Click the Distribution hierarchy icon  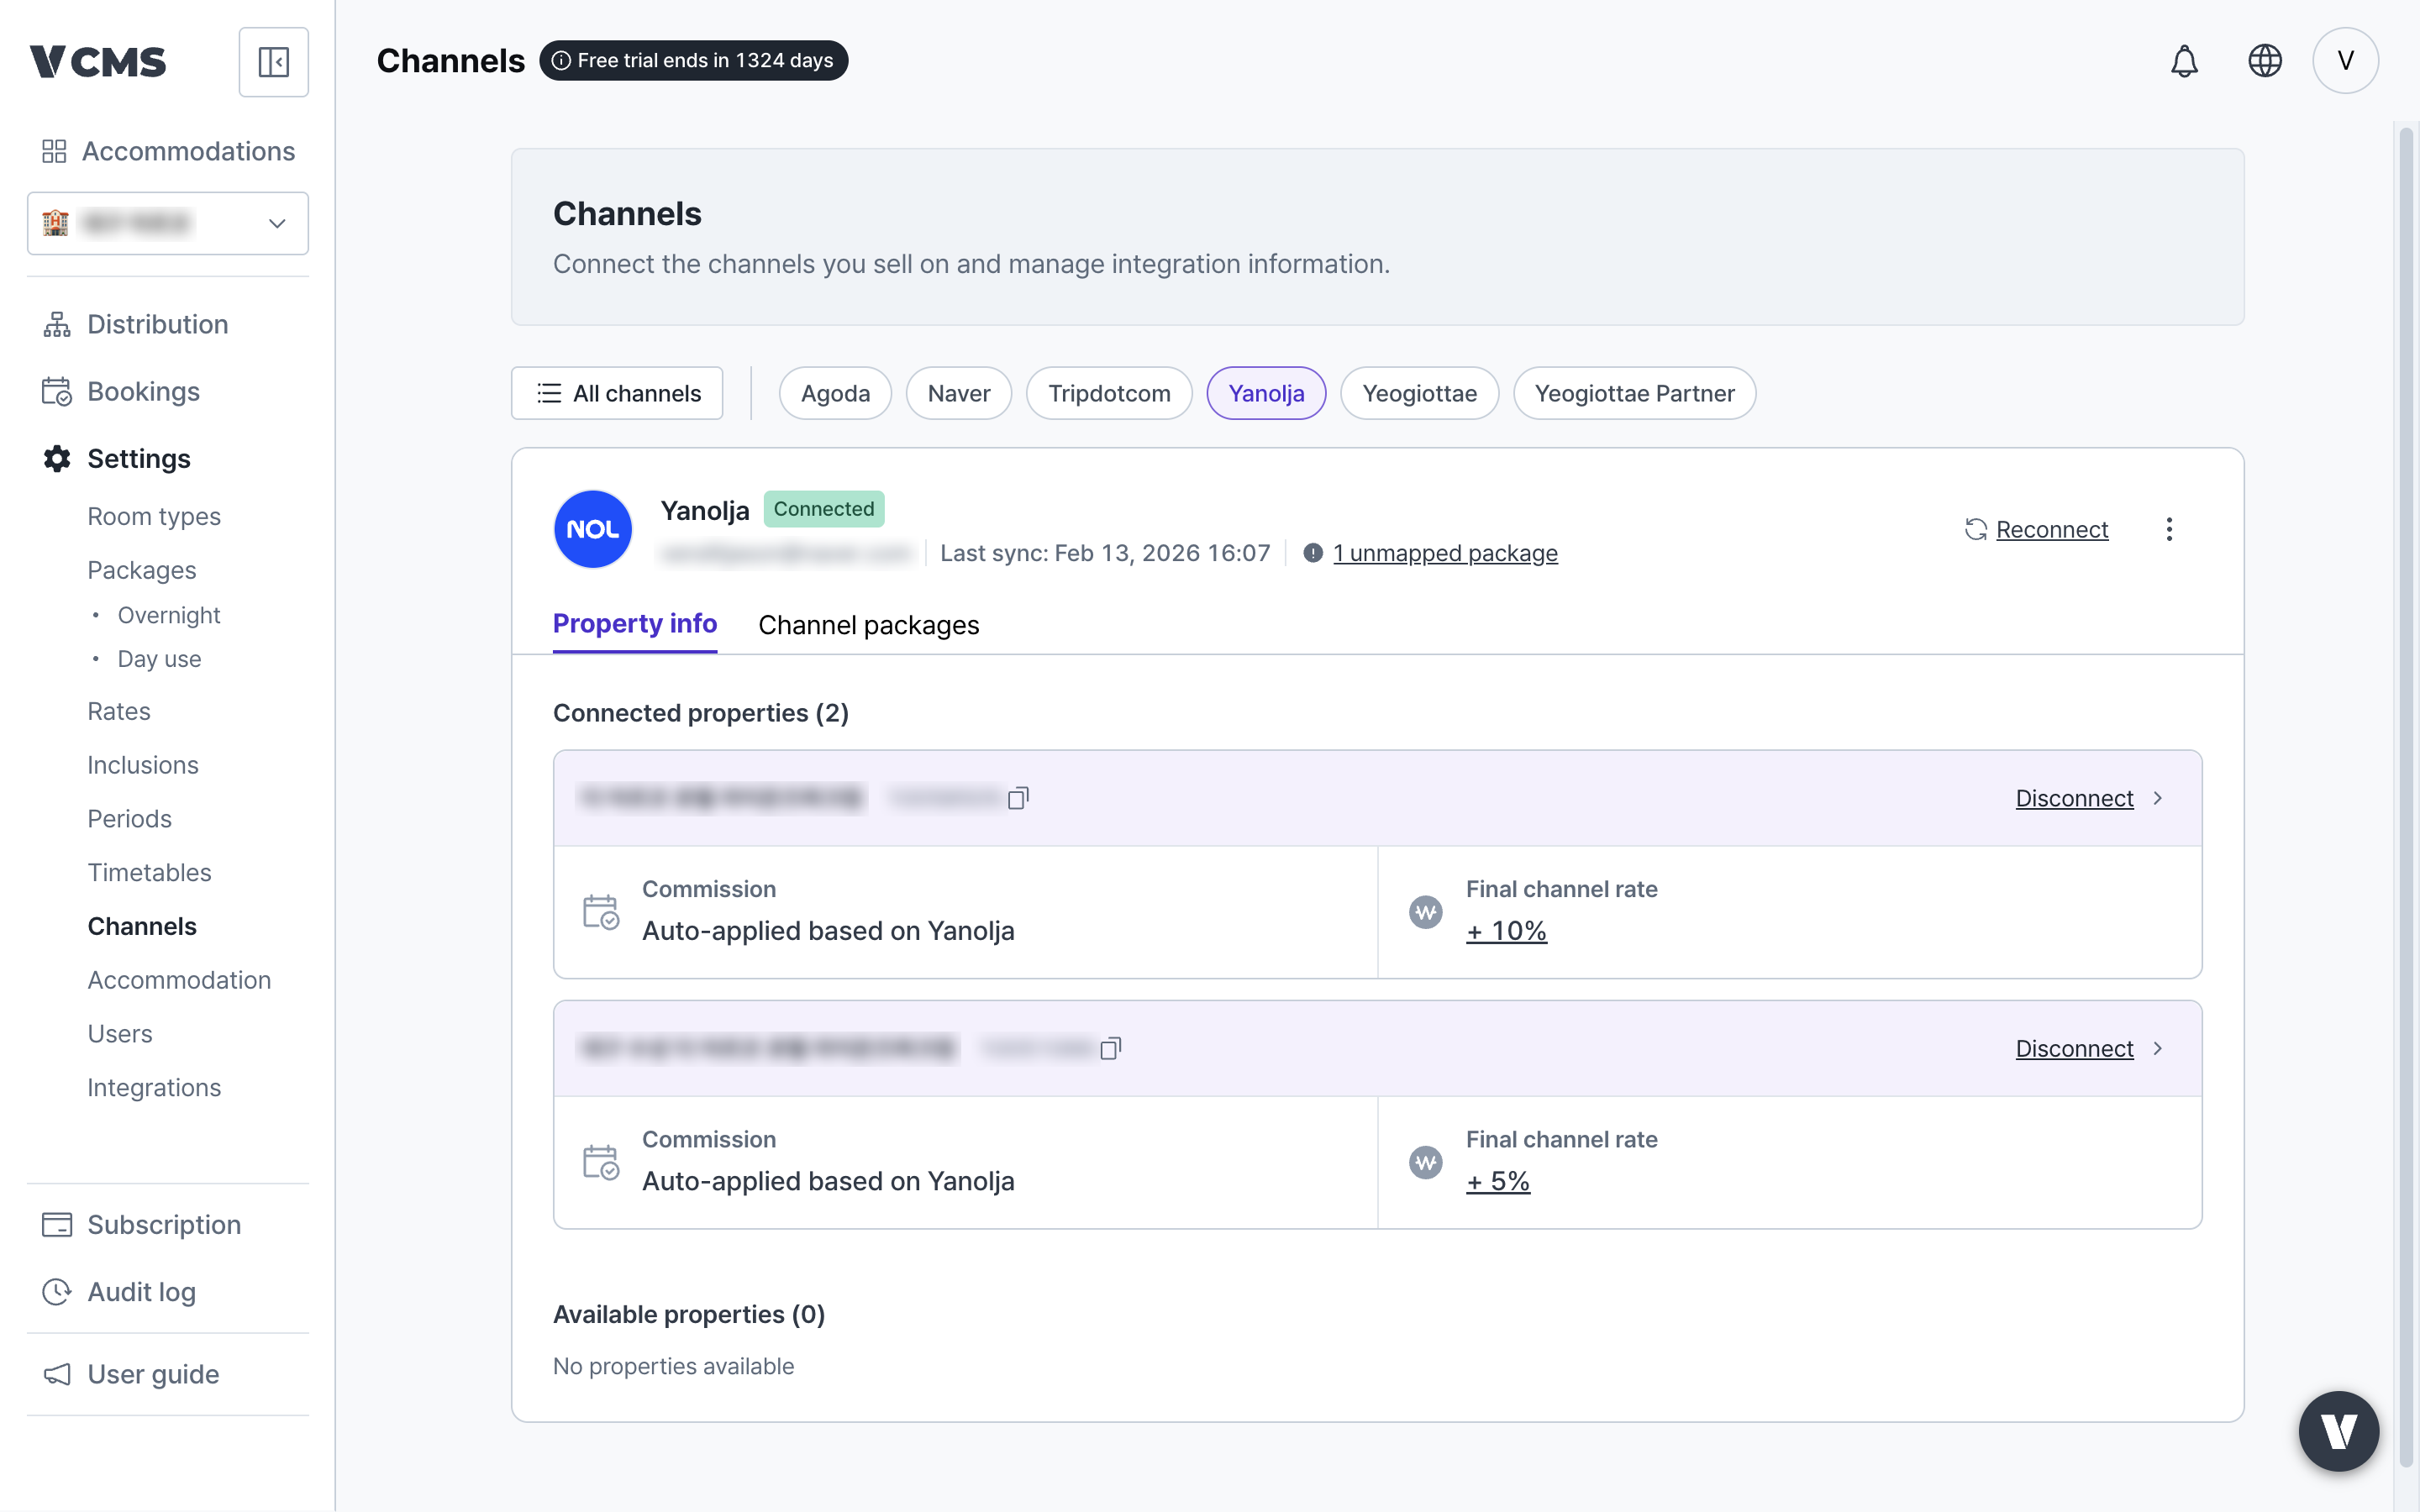(57, 324)
